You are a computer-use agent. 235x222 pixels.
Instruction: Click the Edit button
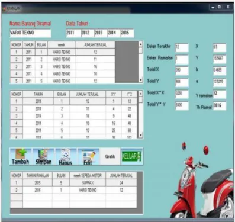88,157
